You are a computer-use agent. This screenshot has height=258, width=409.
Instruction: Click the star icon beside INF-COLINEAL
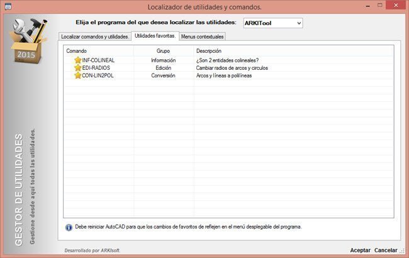(x=78, y=60)
